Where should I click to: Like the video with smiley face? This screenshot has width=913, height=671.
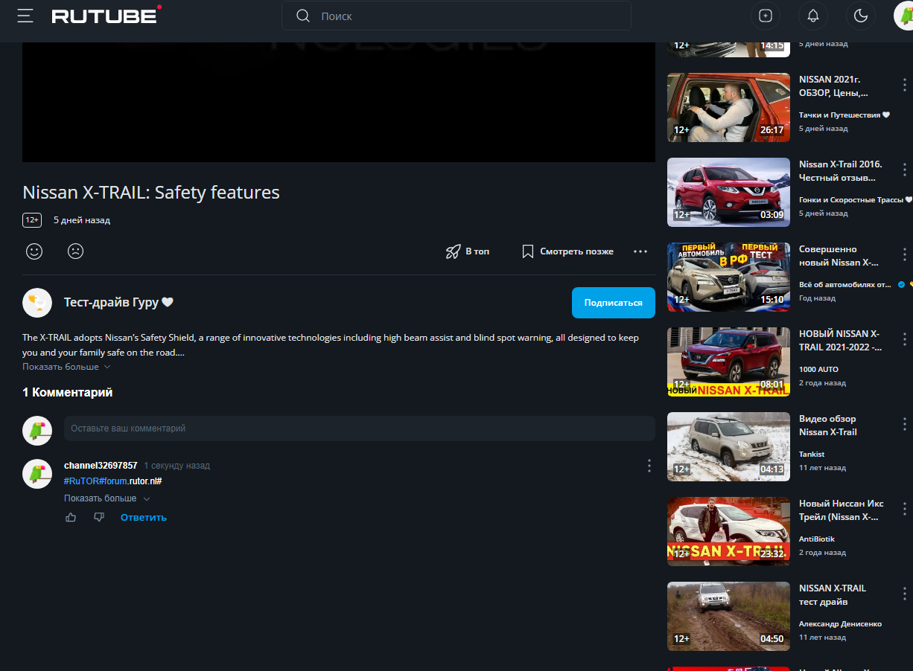pos(34,251)
